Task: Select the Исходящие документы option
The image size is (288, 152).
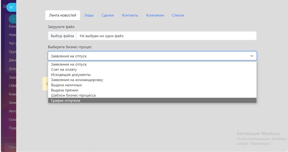Action: pyautogui.click(x=71, y=75)
